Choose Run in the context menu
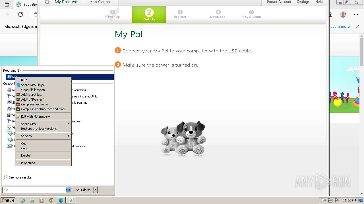 (x=43, y=80)
